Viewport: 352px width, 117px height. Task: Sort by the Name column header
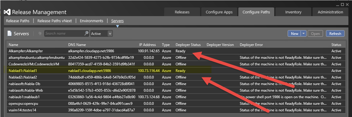pyautogui.click(x=13, y=45)
